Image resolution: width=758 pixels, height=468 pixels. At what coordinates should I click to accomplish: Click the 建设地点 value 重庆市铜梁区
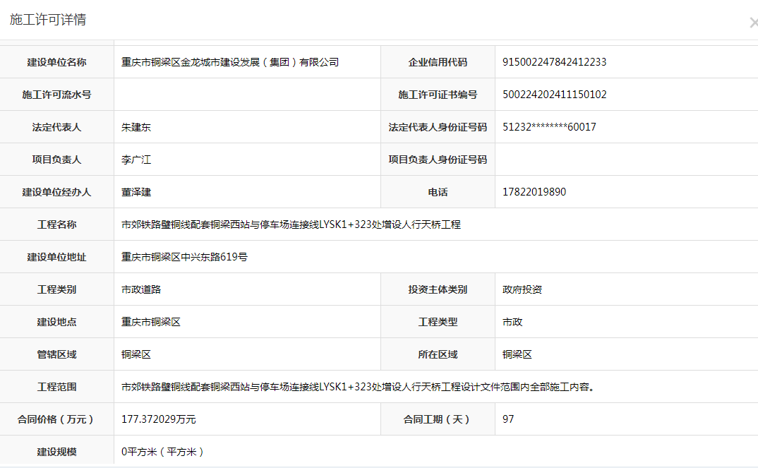(x=151, y=322)
